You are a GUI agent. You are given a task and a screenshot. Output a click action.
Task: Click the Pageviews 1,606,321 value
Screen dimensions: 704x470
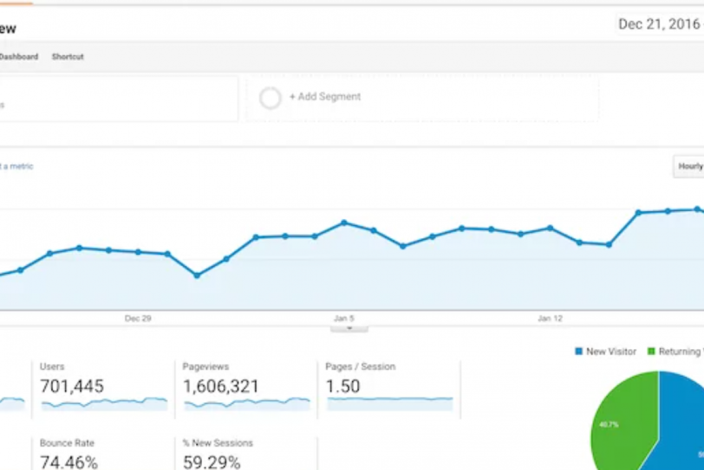221,387
